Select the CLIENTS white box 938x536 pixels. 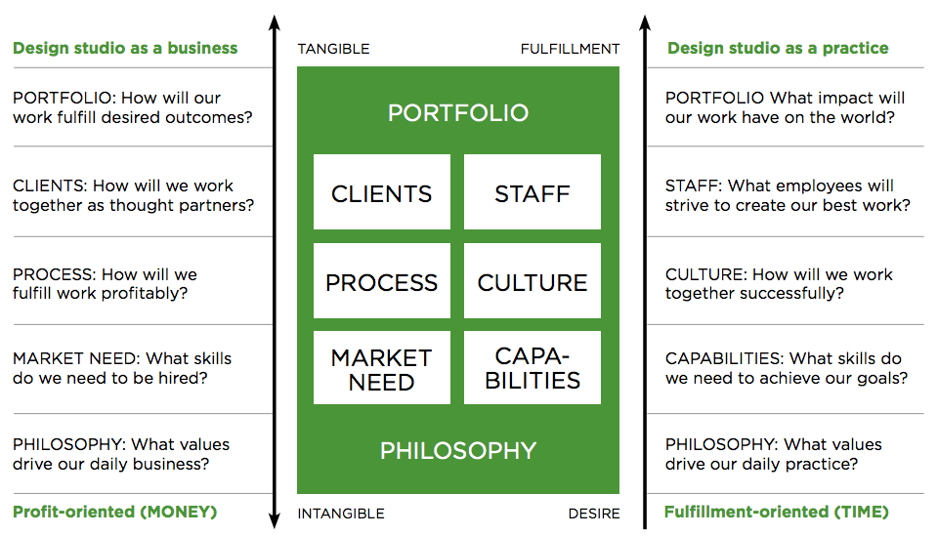point(382,191)
